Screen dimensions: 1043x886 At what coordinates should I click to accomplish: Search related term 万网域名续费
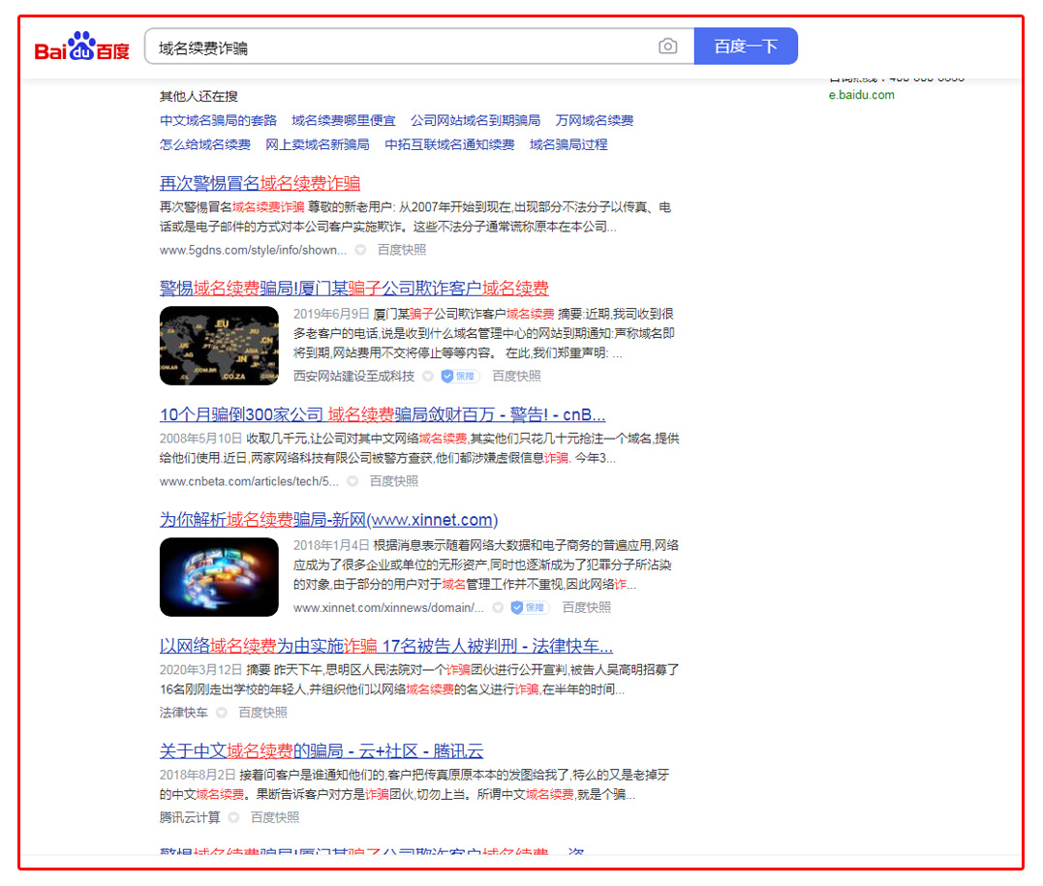coord(594,120)
